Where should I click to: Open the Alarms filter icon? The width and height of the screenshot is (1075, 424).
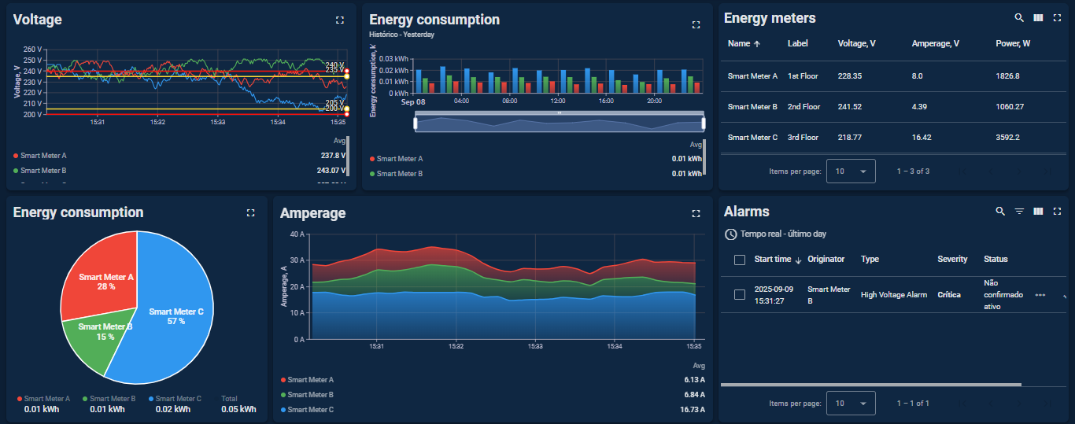pos(1019,211)
